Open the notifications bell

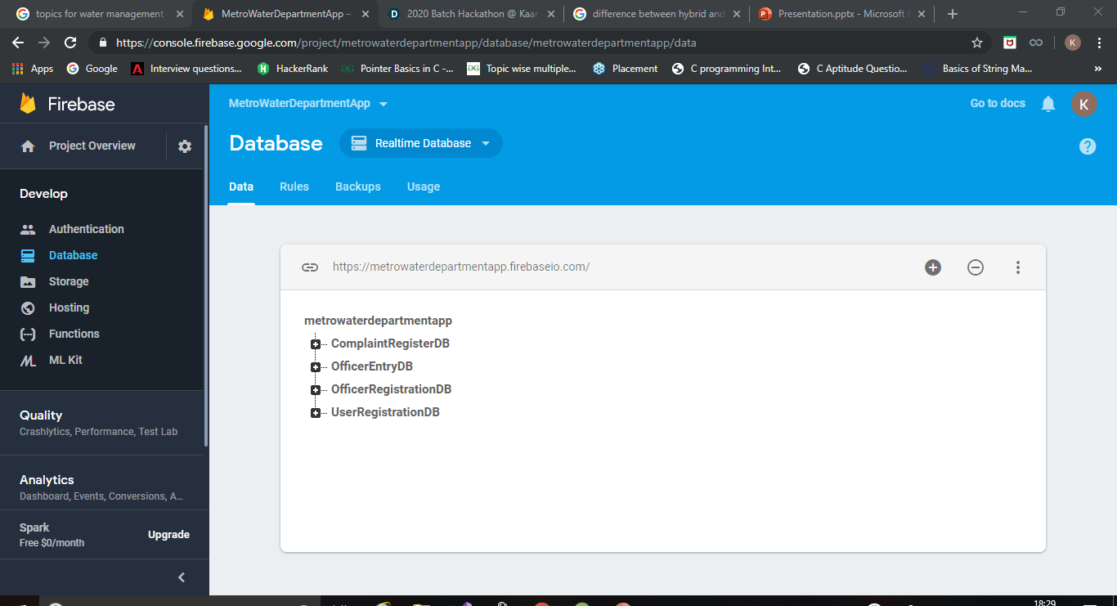pyautogui.click(x=1048, y=104)
